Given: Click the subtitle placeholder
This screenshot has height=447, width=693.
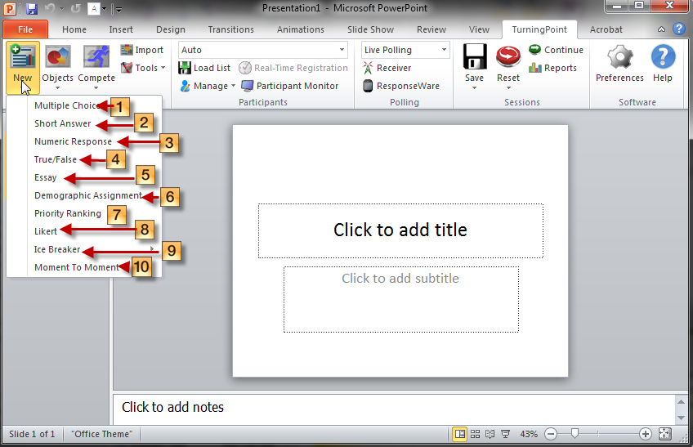Looking at the screenshot, I should [x=401, y=299].
